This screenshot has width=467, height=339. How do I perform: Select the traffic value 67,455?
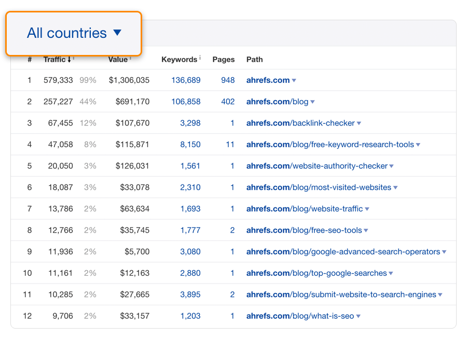(61, 123)
